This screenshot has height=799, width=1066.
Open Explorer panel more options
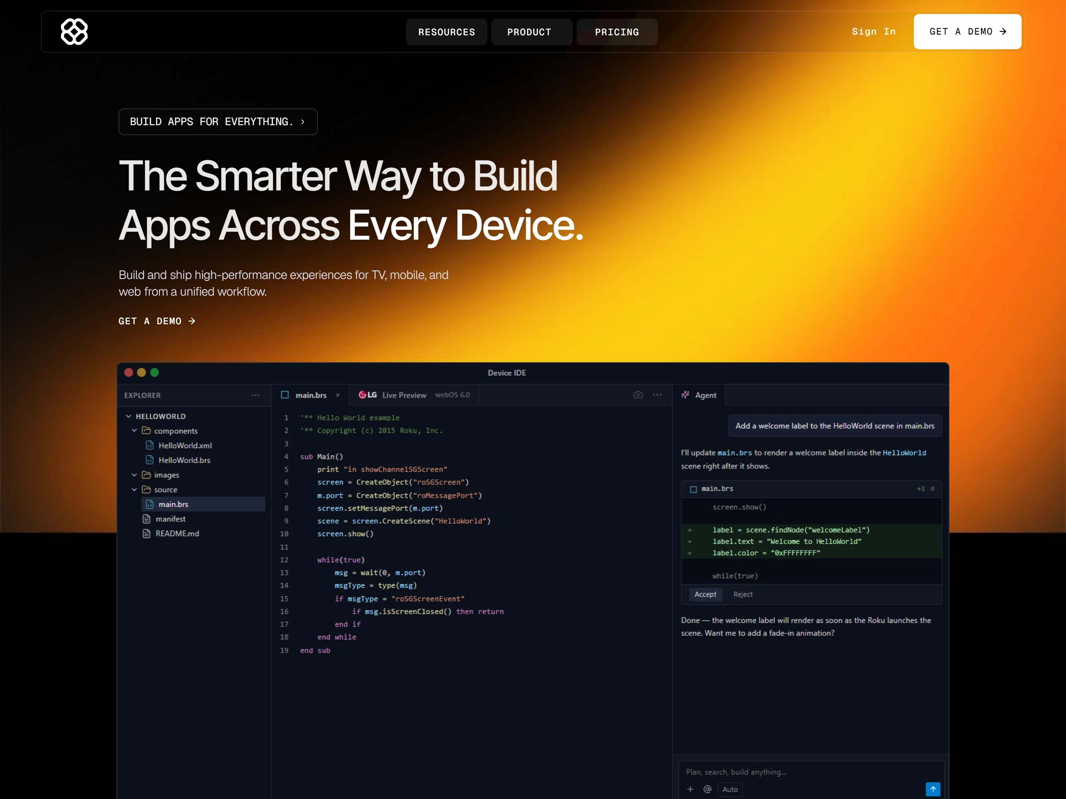click(x=256, y=396)
